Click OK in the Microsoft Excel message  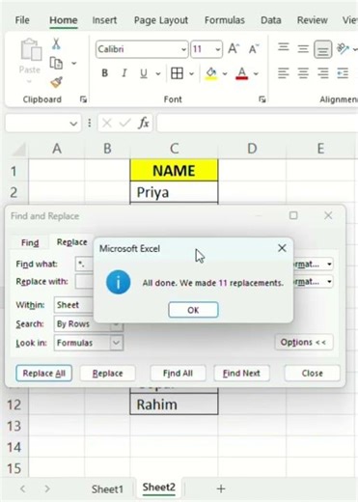[193, 310]
